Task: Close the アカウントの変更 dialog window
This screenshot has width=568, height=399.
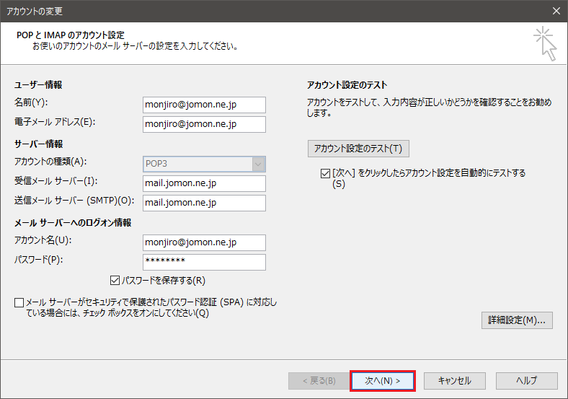Action: tap(556, 11)
